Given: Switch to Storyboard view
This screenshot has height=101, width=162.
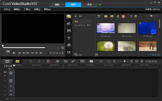Looking at the screenshot, I should (x=7, y=61).
